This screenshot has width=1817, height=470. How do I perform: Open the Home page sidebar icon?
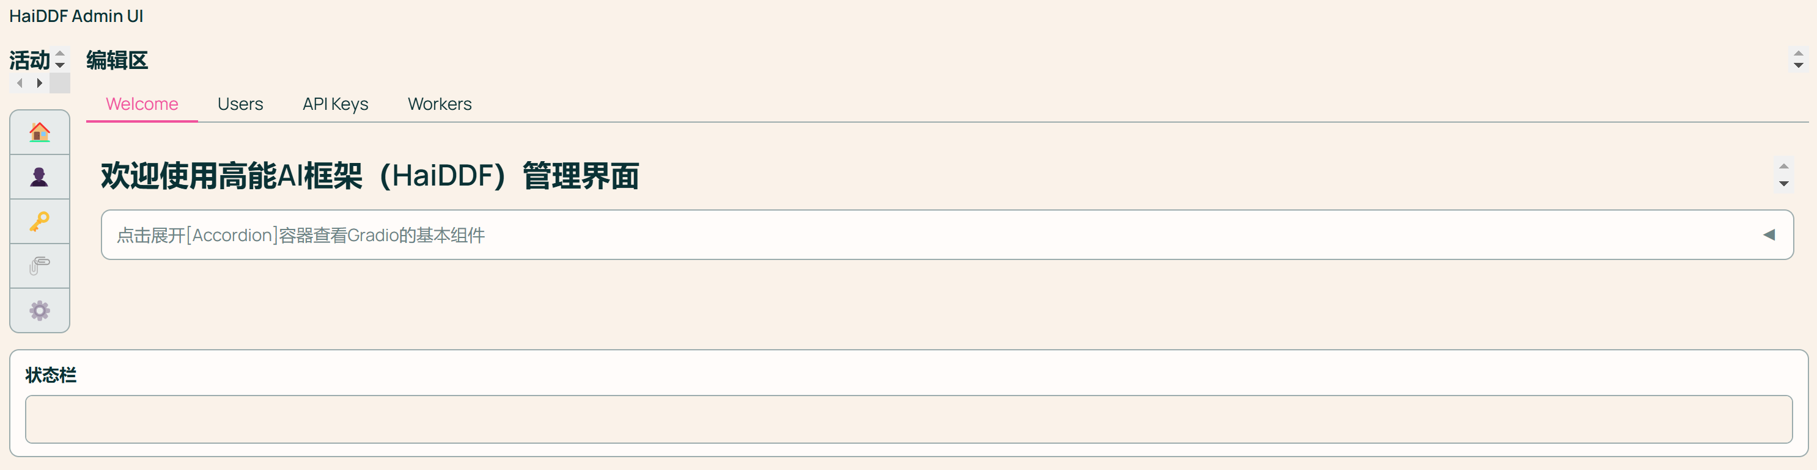click(x=40, y=132)
